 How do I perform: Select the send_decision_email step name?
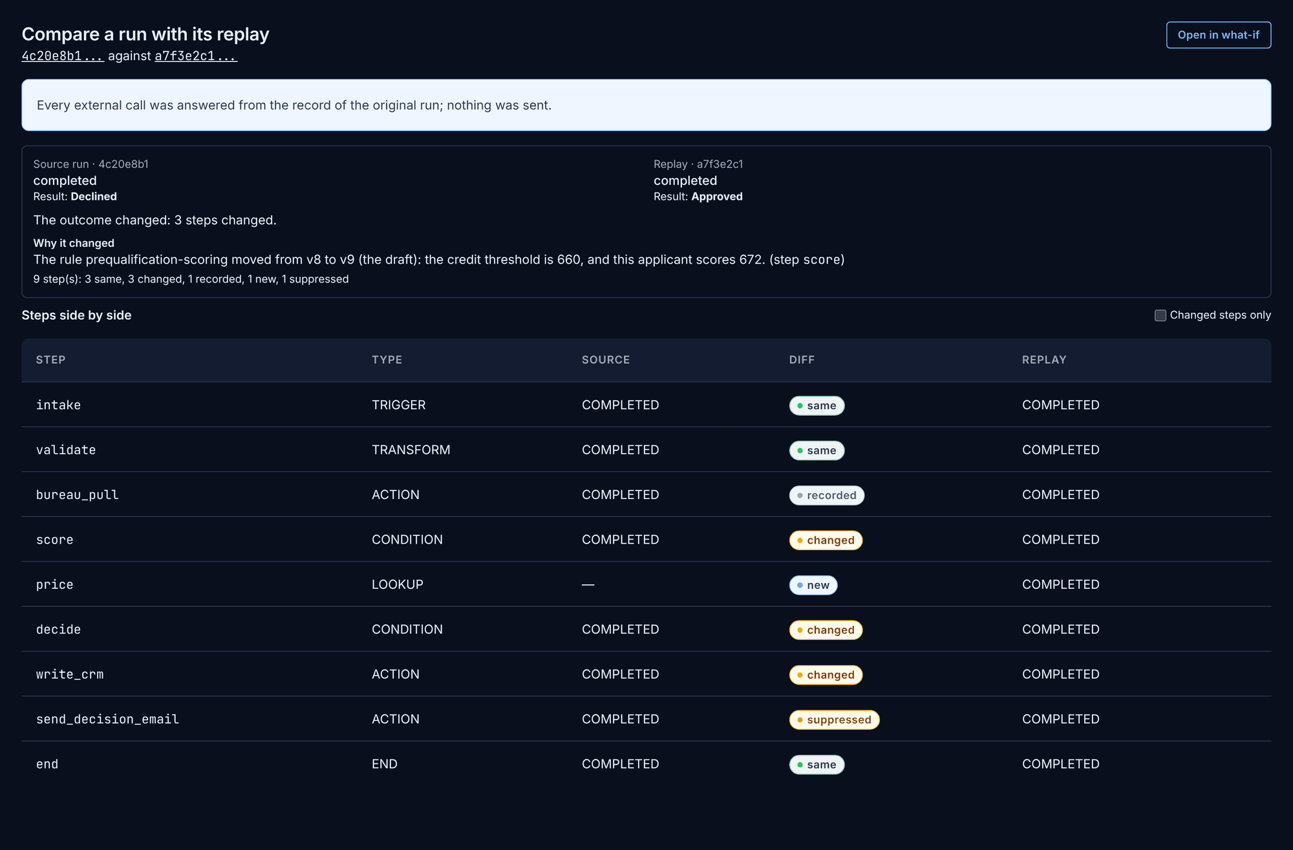[x=107, y=719]
